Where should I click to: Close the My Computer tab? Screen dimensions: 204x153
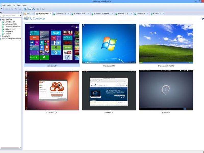click(x=50, y=14)
